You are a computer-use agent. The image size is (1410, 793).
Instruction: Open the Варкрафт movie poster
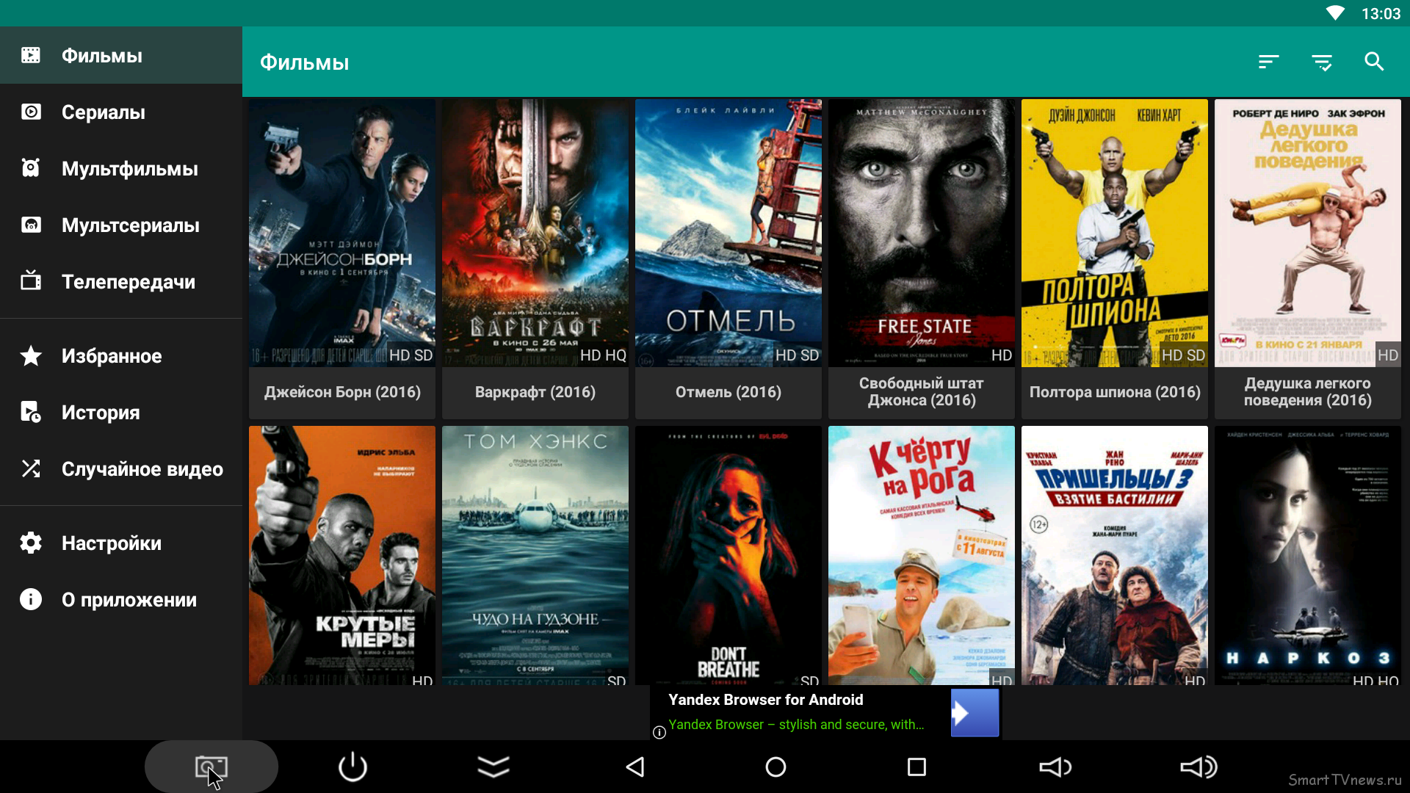click(535, 233)
